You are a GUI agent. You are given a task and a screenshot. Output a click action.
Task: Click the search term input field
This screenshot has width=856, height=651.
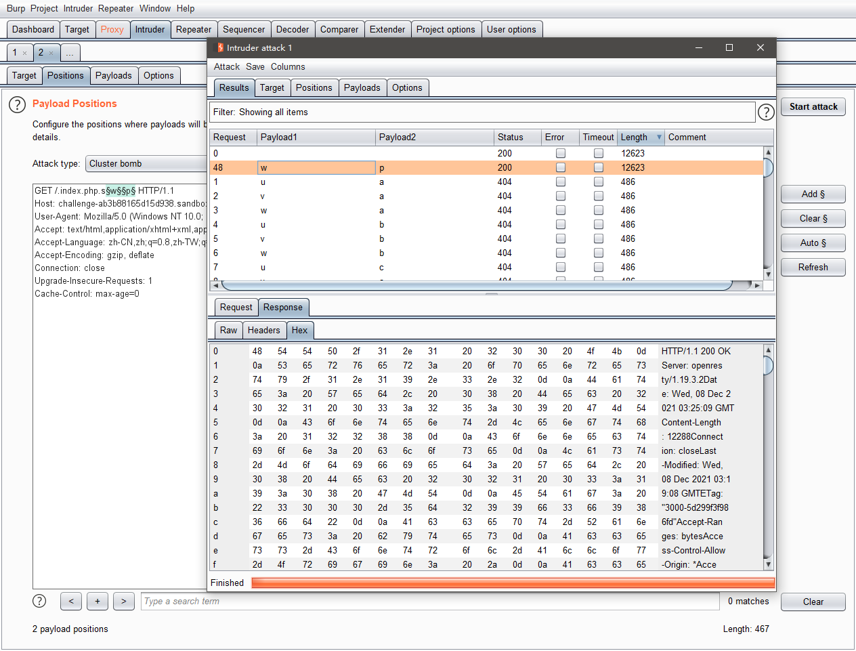(x=430, y=601)
